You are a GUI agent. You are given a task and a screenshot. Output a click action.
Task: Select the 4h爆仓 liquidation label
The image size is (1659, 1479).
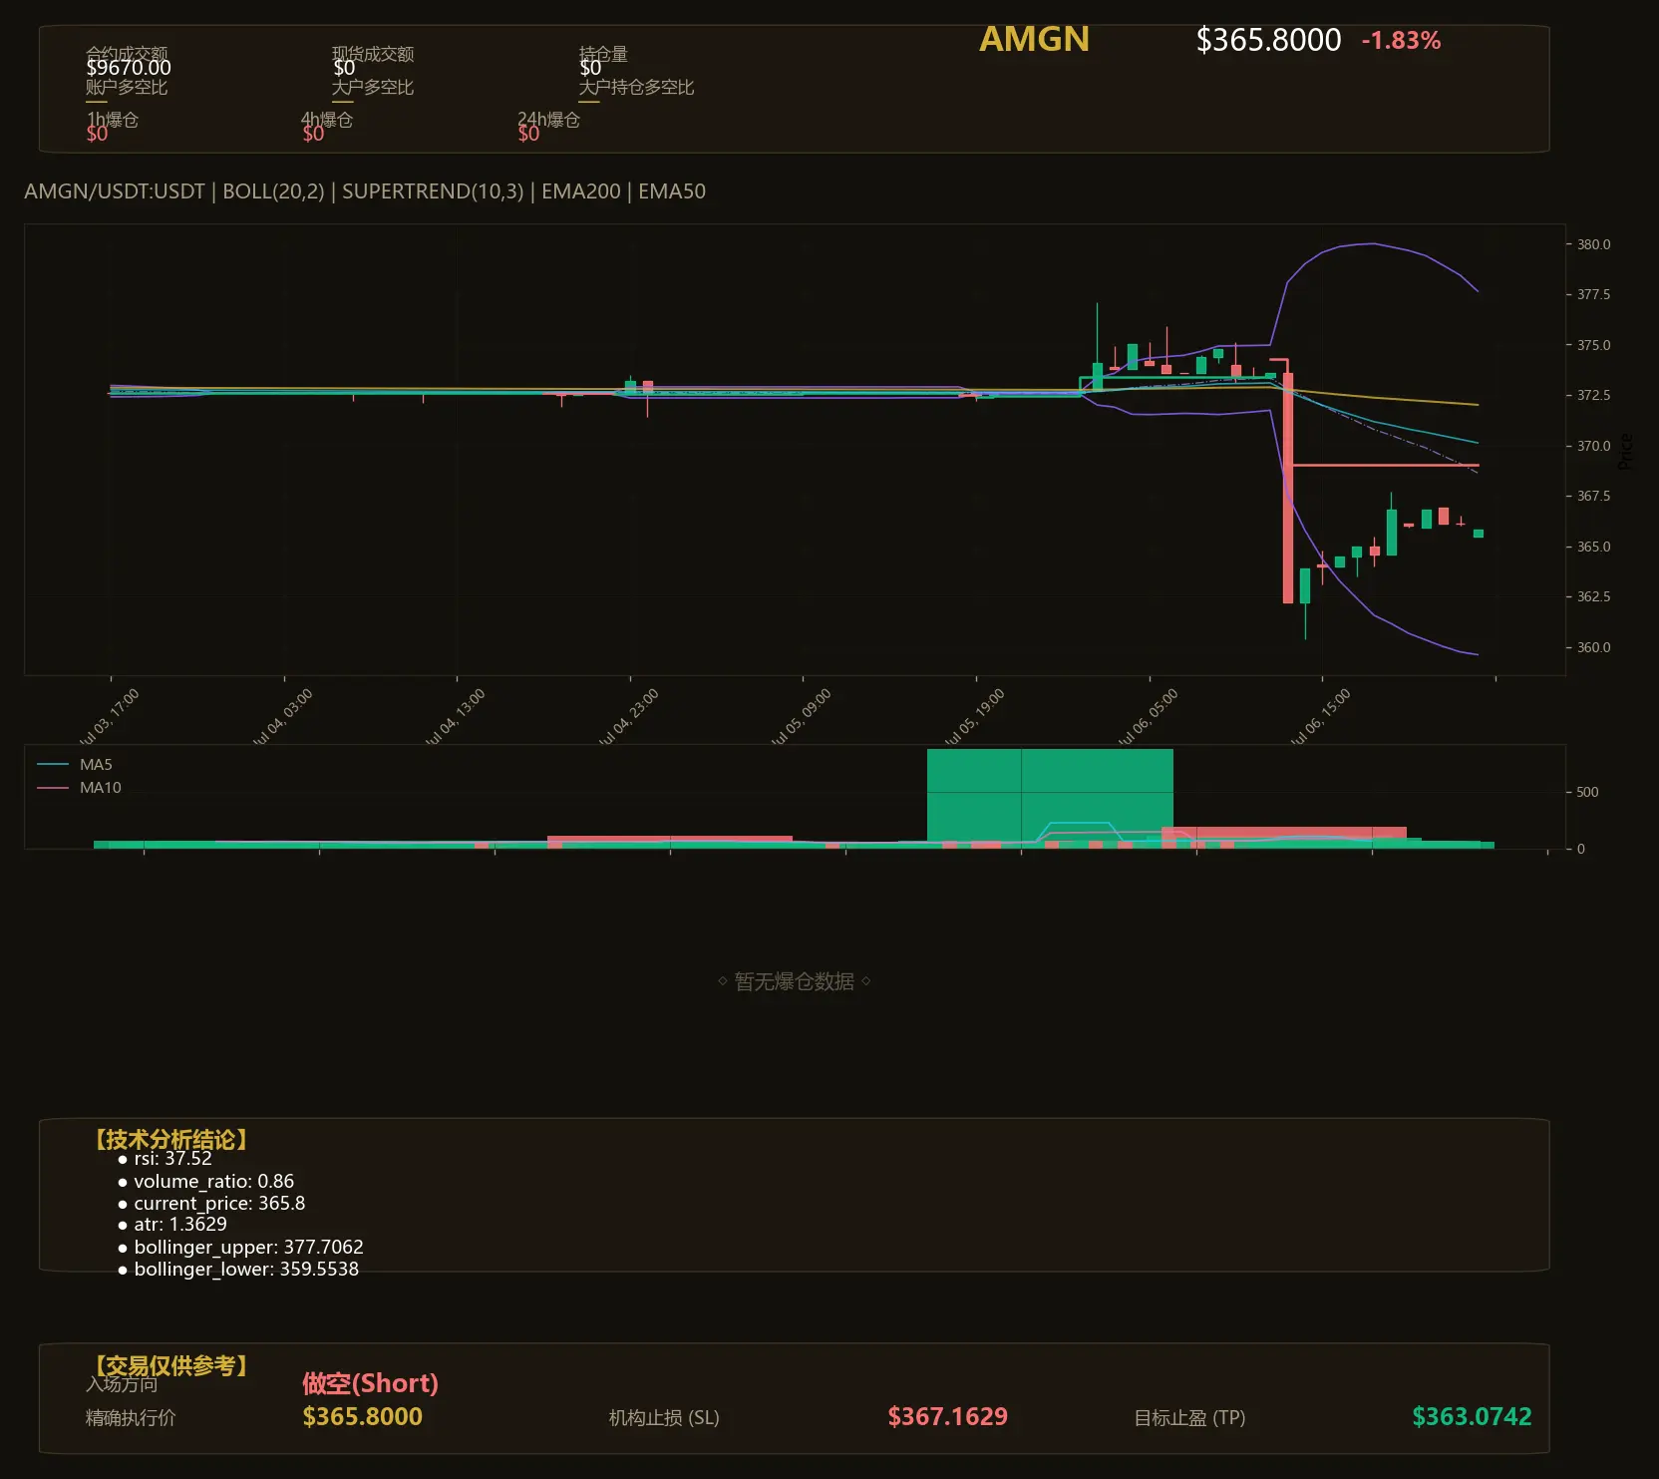tap(327, 120)
